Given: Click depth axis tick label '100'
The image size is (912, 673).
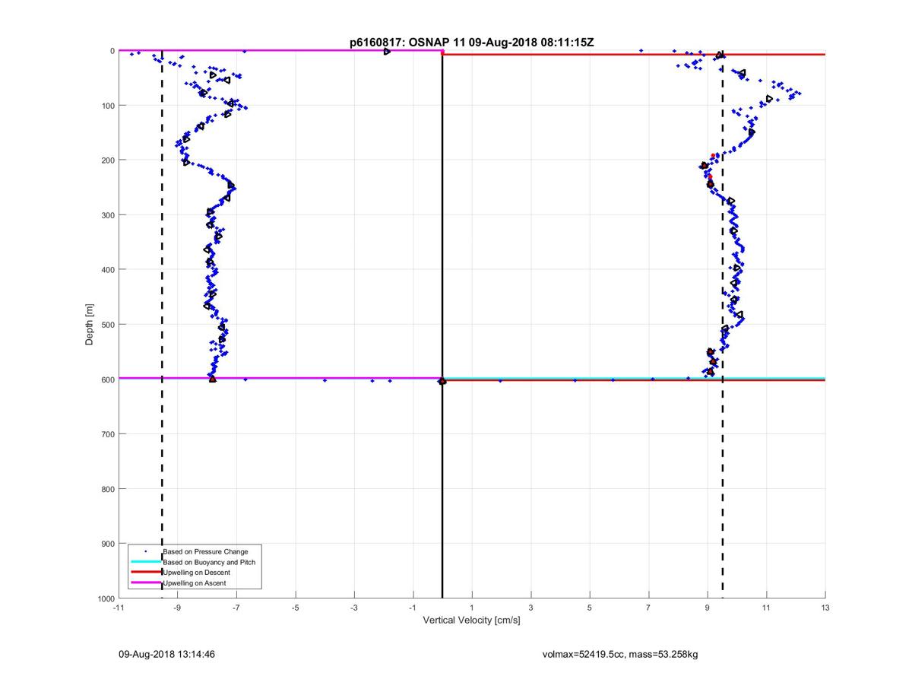Looking at the screenshot, I should click(x=107, y=106).
